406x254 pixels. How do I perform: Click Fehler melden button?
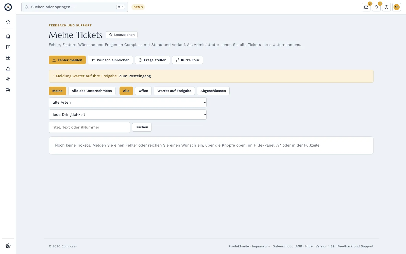[67, 60]
